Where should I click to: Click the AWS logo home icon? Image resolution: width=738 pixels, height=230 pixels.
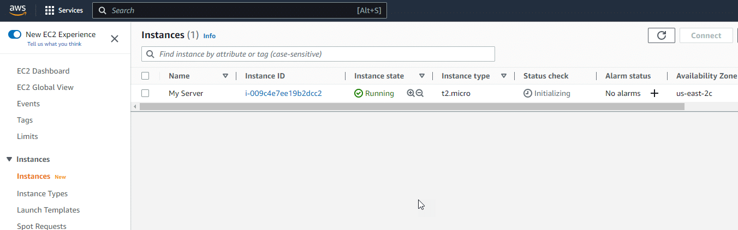click(17, 10)
